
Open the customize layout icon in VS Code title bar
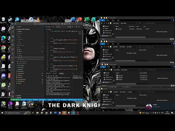[x=70, y=24]
